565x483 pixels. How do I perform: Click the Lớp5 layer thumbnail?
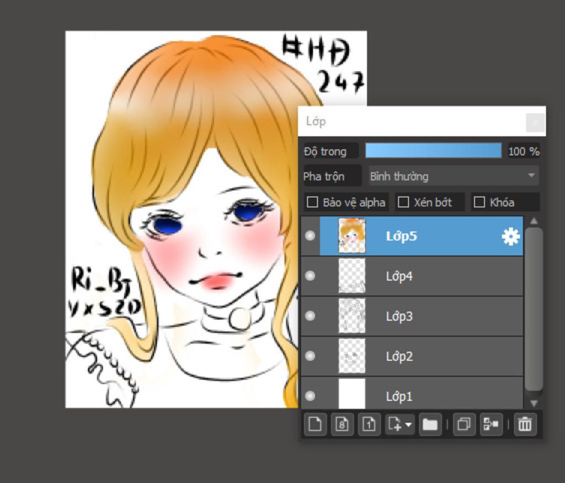352,236
